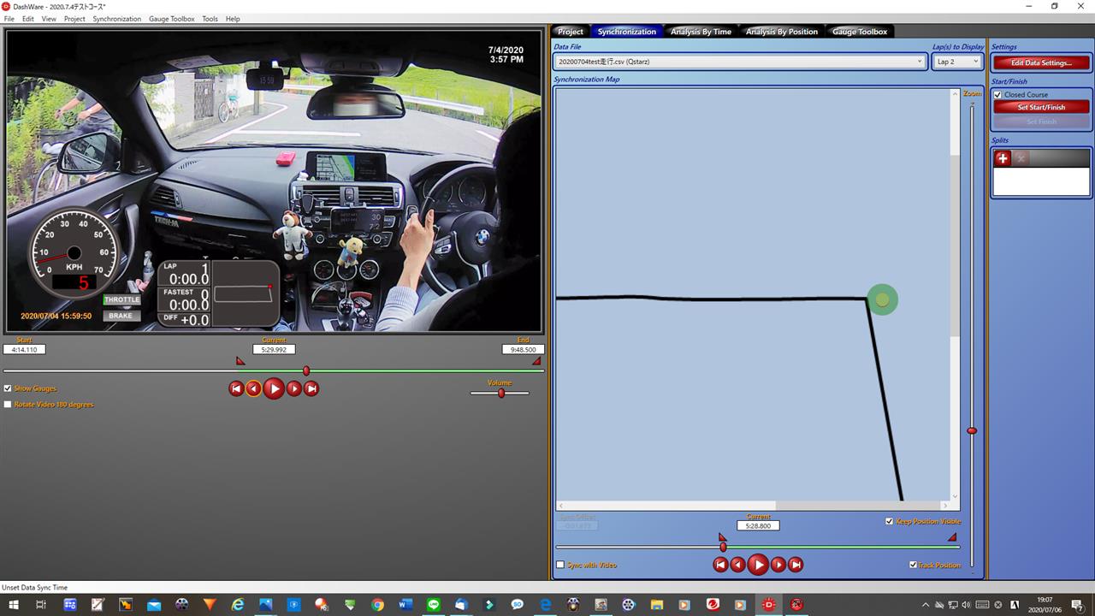Open the Data File dropdown
The image size is (1095, 616).
(x=740, y=62)
